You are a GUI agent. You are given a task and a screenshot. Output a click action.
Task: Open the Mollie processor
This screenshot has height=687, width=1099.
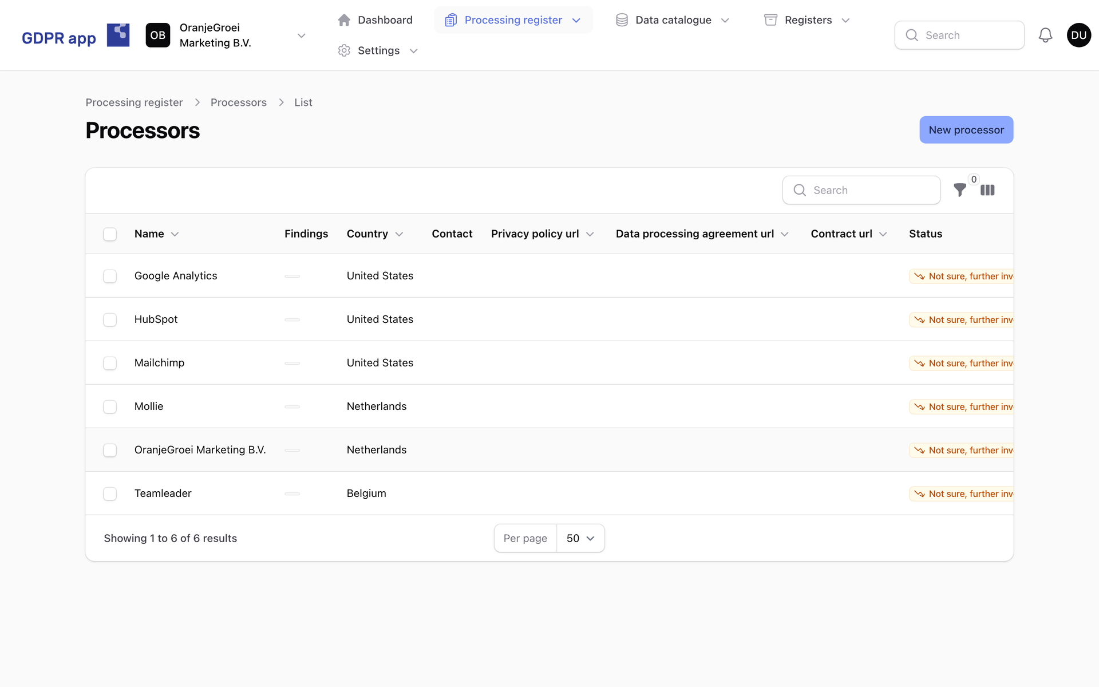pos(149,406)
